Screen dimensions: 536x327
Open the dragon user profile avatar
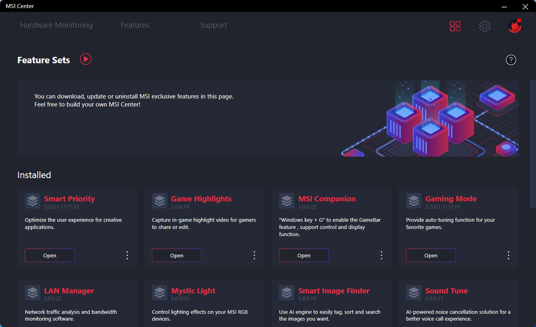click(514, 26)
